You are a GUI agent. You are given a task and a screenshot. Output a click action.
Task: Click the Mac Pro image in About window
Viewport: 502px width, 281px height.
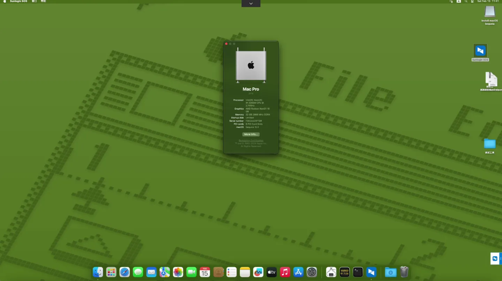pyautogui.click(x=251, y=65)
